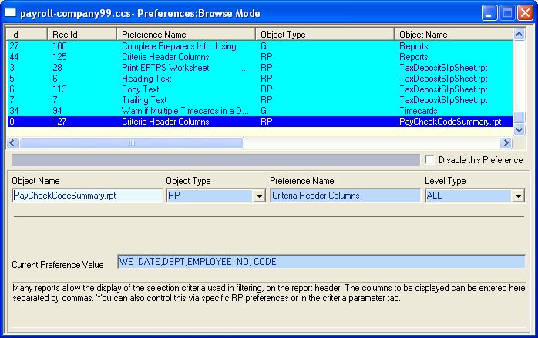Enable the Disable this Preference checkbox

(x=430, y=160)
